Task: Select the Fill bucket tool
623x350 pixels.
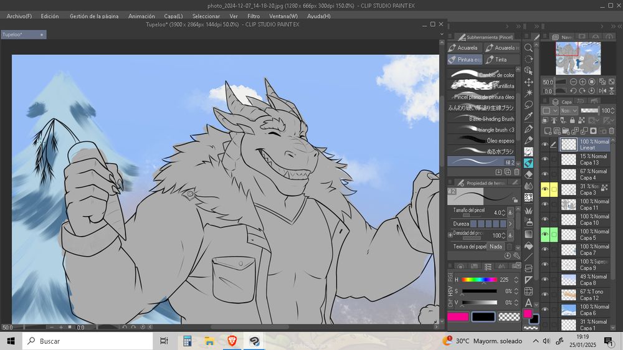Action: click(x=528, y=246)
